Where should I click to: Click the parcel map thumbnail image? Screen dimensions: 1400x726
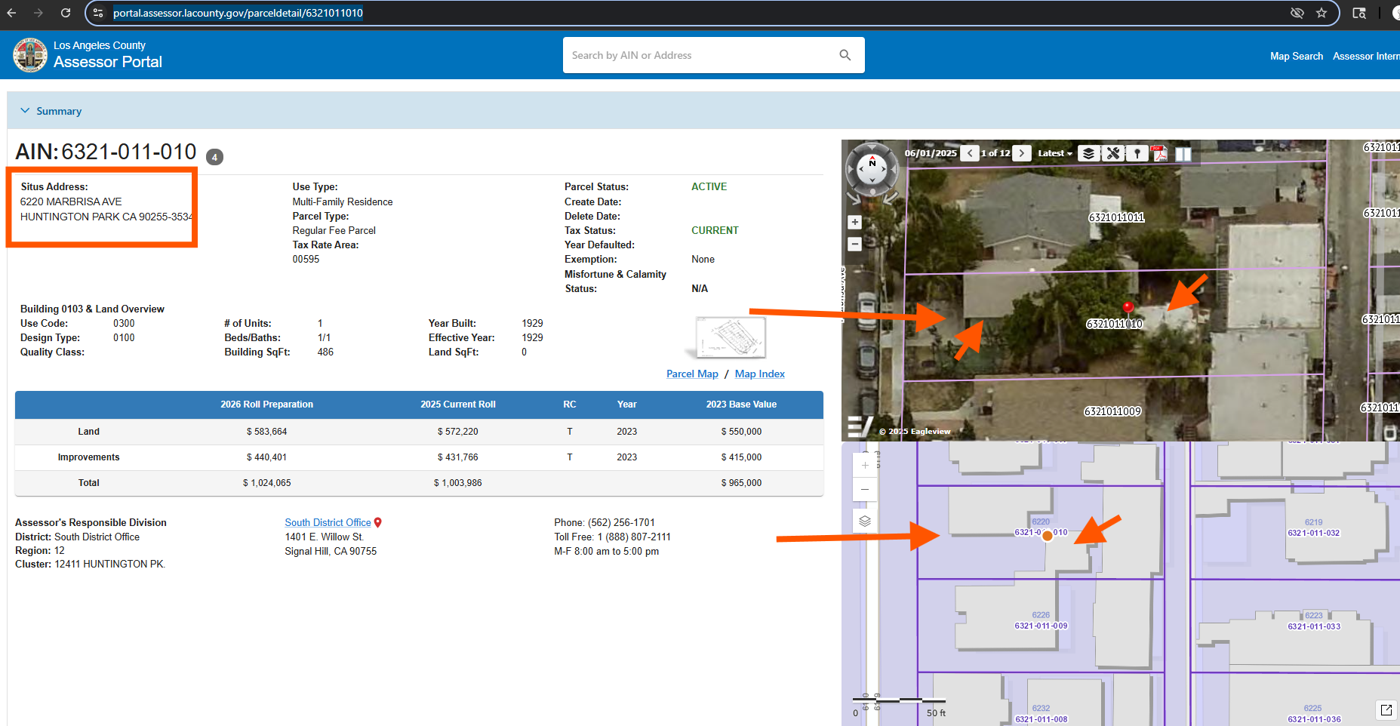click(x=729, y=337)
